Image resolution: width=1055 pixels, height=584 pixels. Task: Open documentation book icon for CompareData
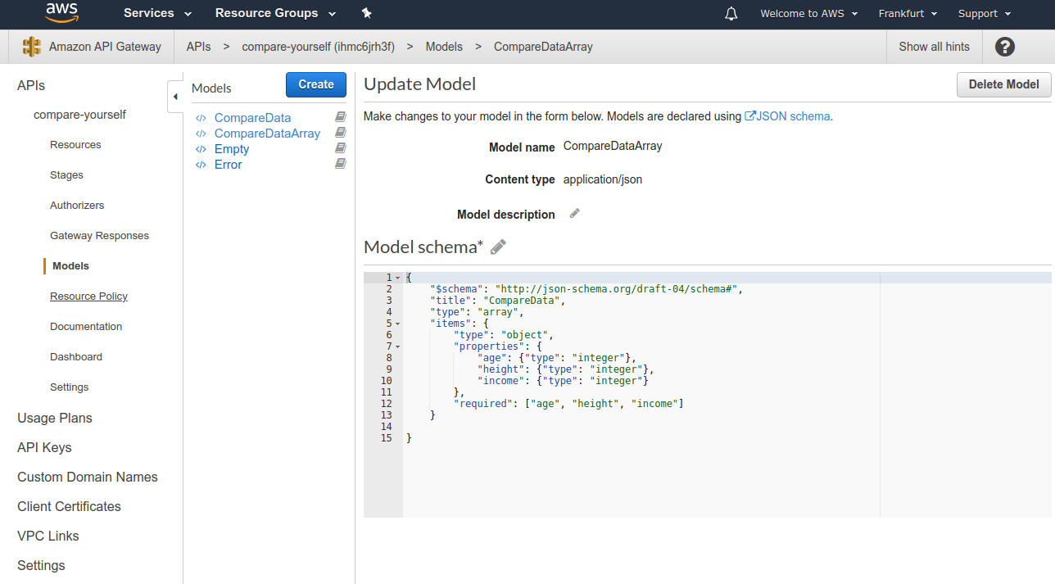(341, 117)
